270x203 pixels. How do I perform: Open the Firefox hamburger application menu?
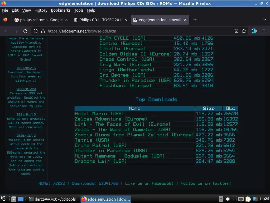pyautogui.click(x=264, y=31)
